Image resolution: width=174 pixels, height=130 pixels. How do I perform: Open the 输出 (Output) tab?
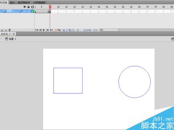(12, 2)
